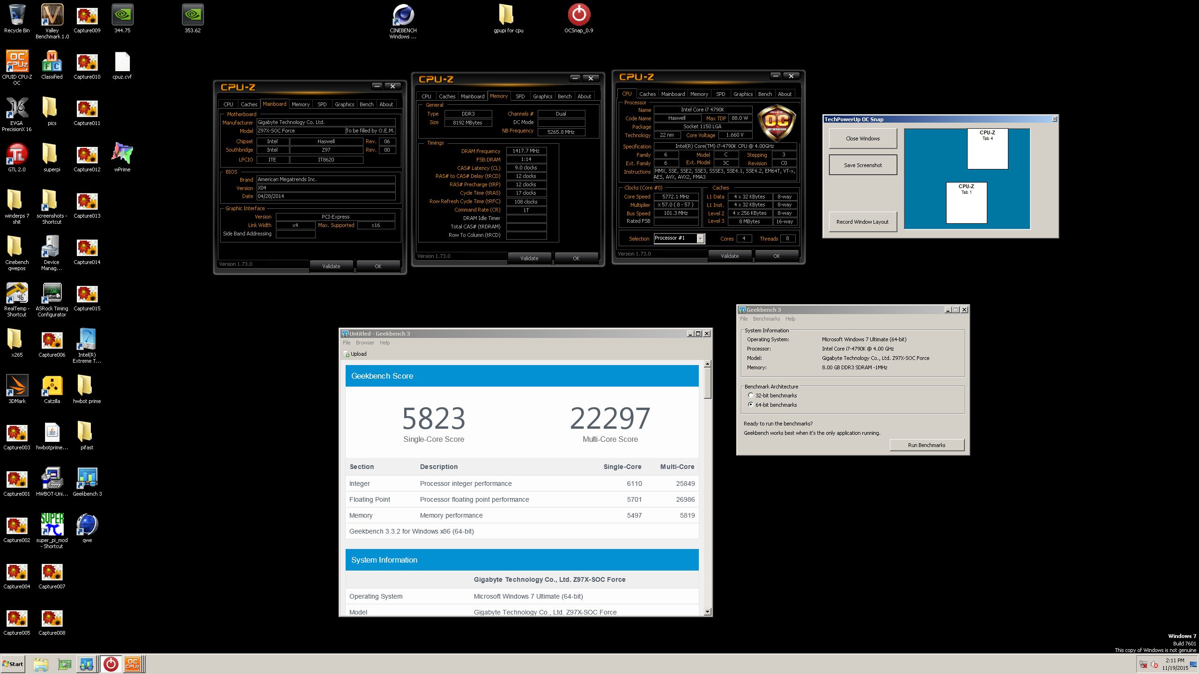
Task: Open the GTL 2.0 desktop icon
Action: coord(17,157)
